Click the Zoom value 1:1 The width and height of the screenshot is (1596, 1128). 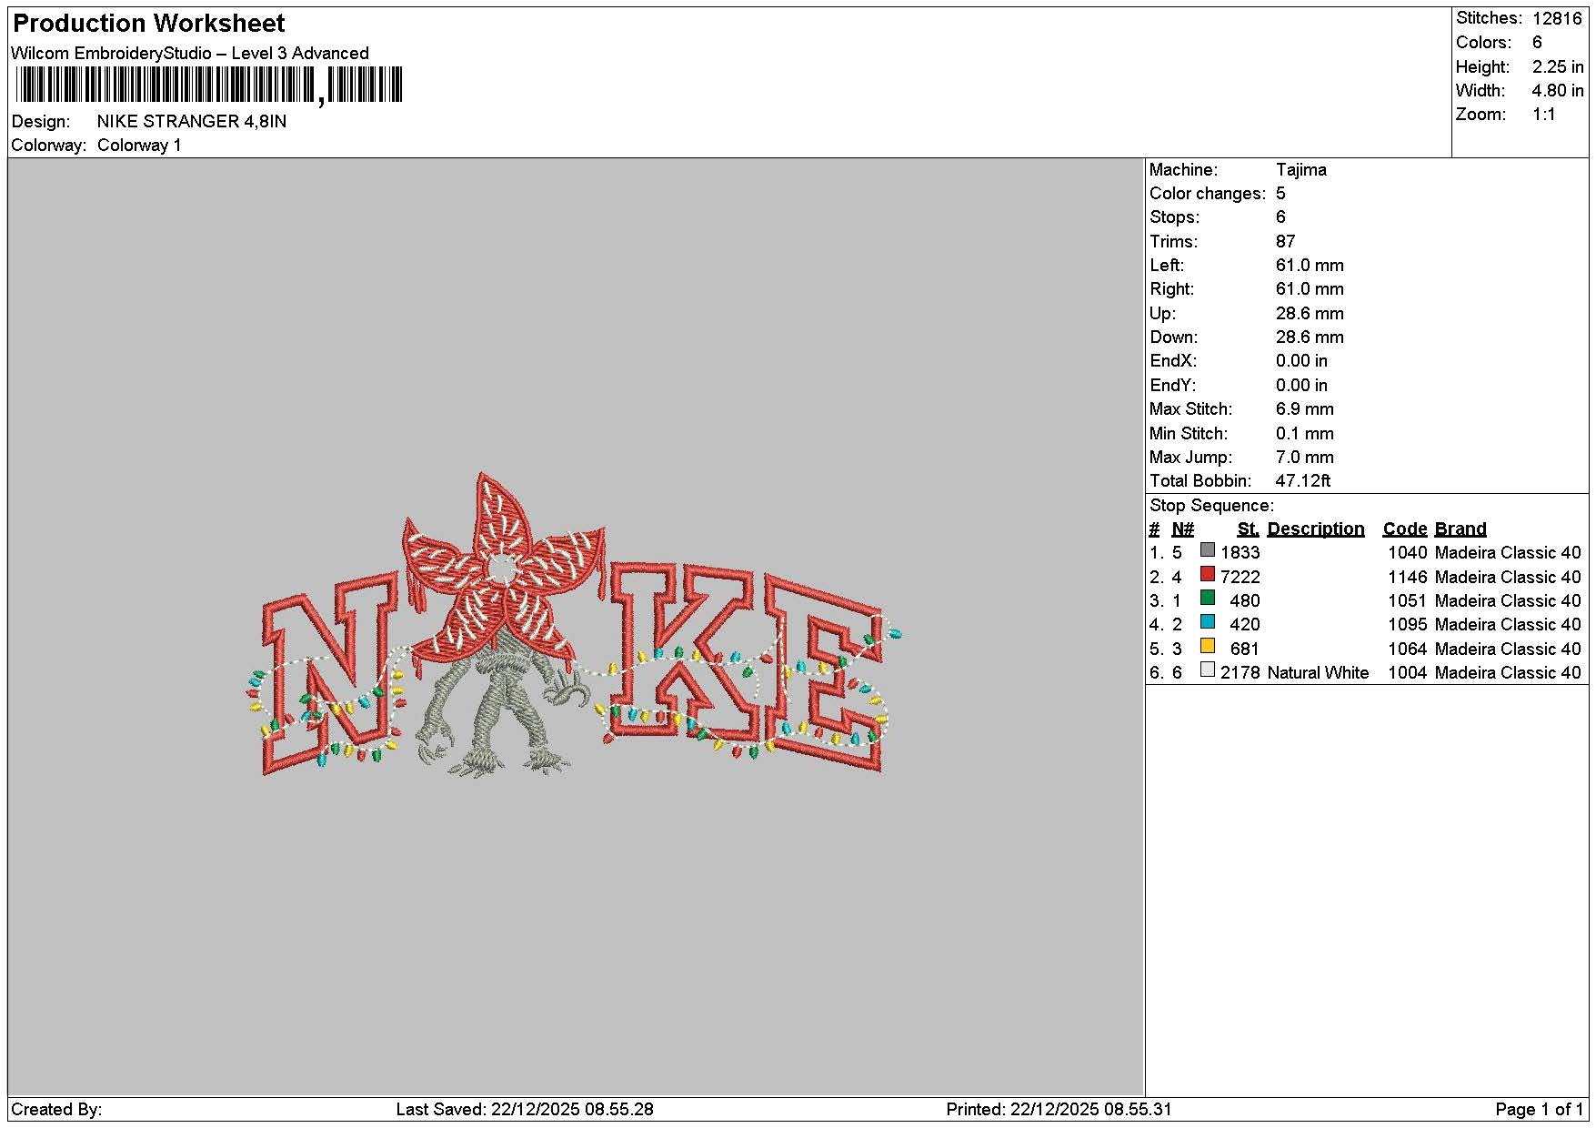(1543, 115)
